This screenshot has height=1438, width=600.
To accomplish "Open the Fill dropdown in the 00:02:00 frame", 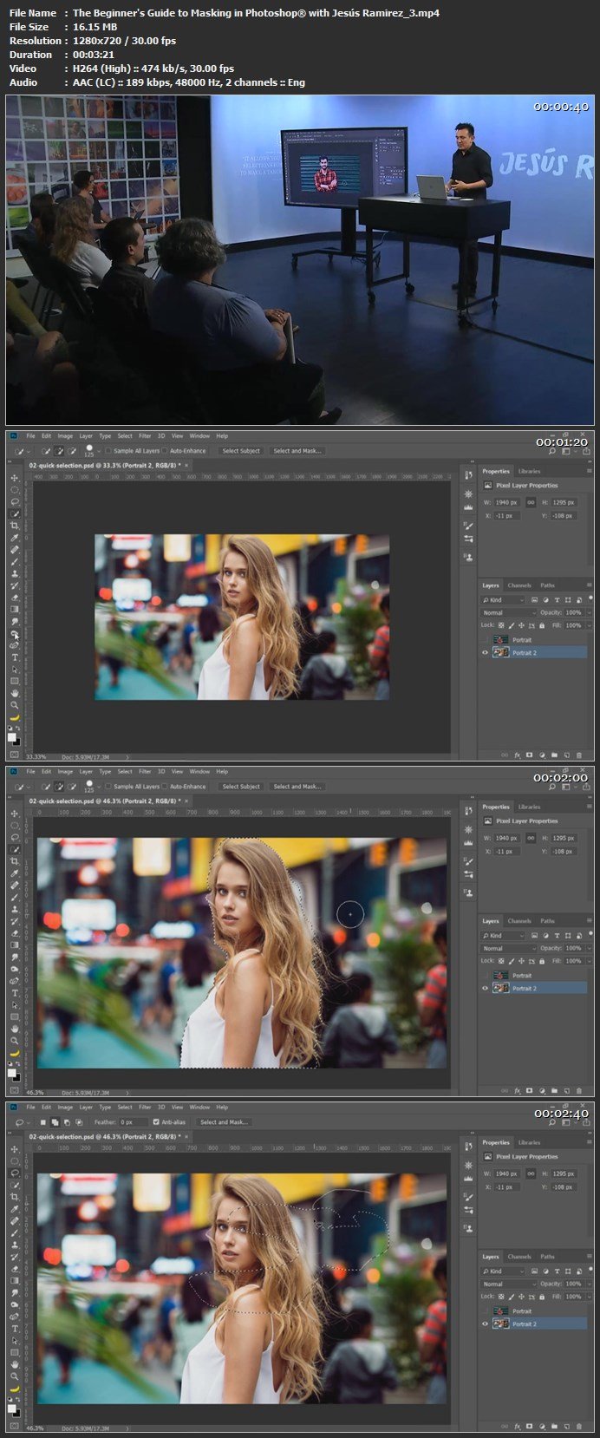I will pos(590,961).
